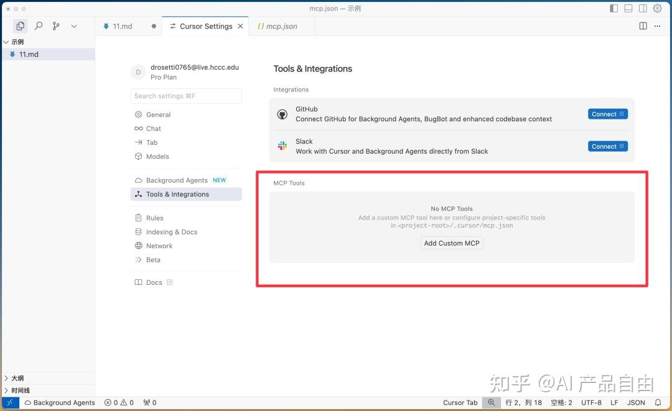Image resolution: width=672 pixels, height=411 pixels.
Task: Click Cursor Tab in the status bar
Action: click(460, 402)
